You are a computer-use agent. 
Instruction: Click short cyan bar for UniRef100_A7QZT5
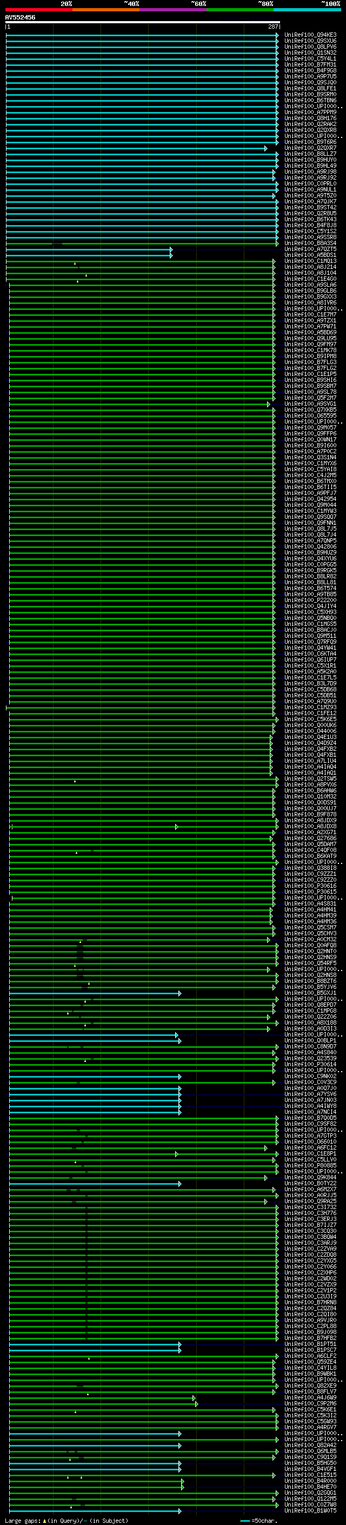(89, 249)
